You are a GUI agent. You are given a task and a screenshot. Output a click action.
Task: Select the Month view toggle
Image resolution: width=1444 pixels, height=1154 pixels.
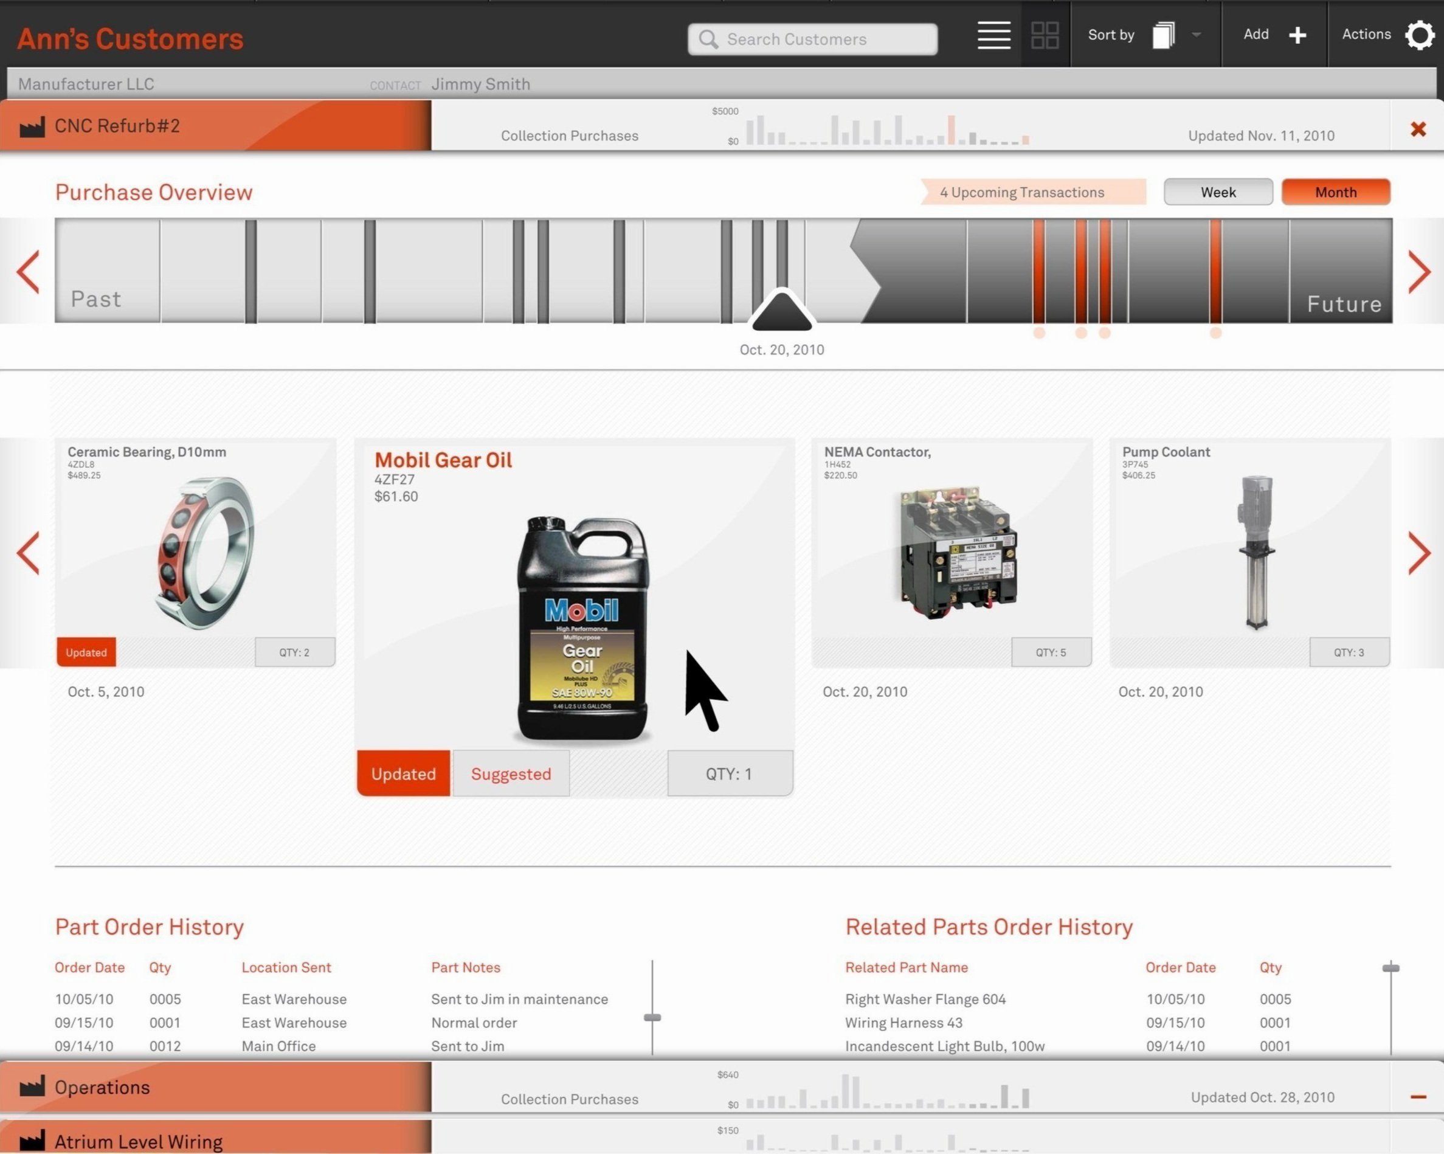pos(1336,192)
